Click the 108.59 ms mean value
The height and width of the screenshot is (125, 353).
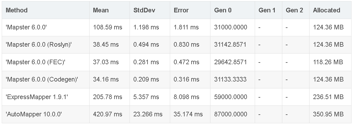click(108, 27)
